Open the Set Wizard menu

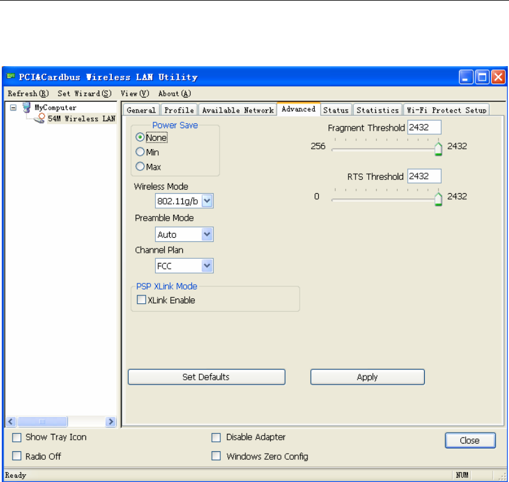tap(85, 94)
